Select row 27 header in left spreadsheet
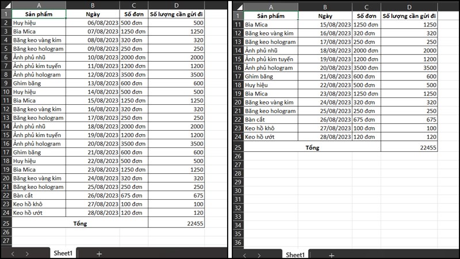The height and width of the screenshot is (259, 460). pos(6,241)
